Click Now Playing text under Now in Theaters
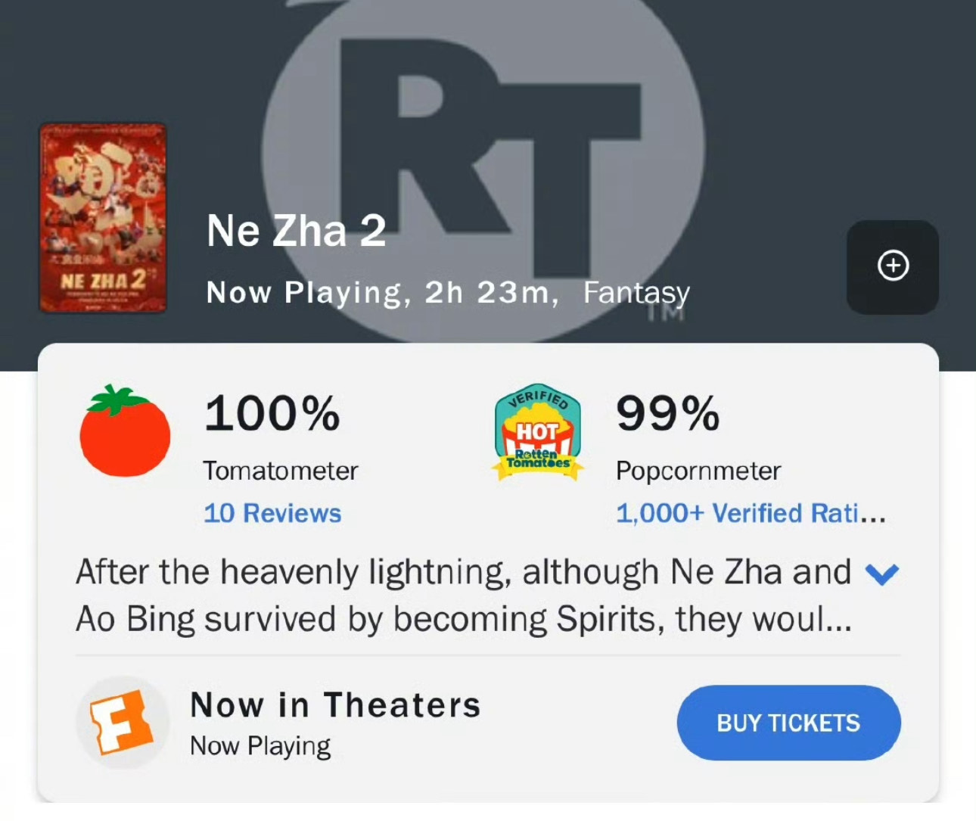 coord(260,746)
